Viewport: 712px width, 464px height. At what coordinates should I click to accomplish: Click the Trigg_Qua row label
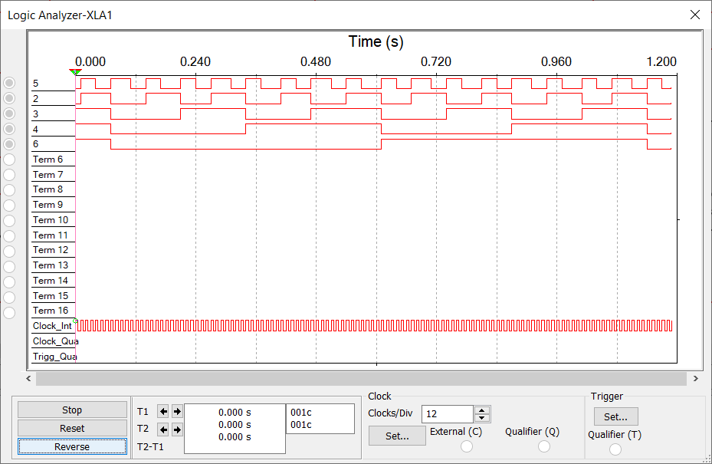(x=54, y=357)
